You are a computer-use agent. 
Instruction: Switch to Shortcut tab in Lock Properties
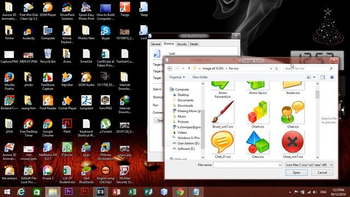pyautogui.click(x=168, y=44)
